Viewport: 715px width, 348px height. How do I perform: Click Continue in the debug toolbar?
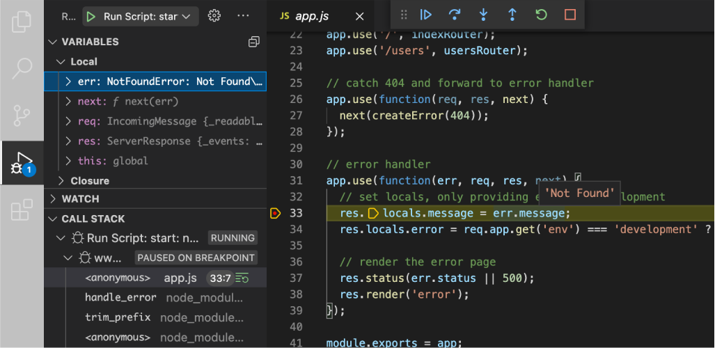coord(426,15)
